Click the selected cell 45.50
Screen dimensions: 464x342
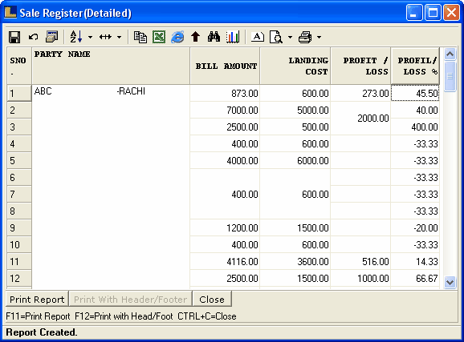415,94
